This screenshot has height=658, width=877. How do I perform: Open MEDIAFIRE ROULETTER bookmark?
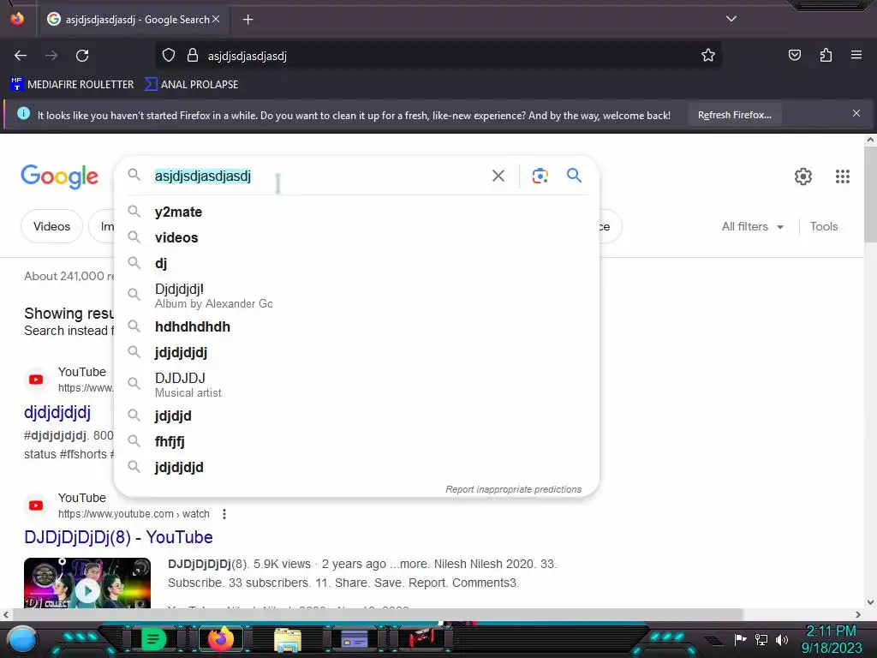coord(72,85)
